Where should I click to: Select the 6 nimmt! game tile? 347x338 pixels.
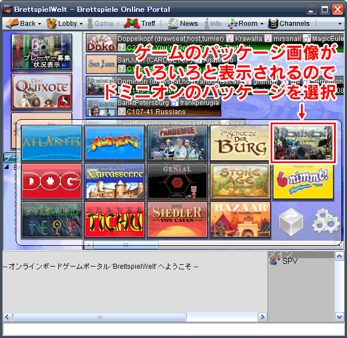(303, 181)
